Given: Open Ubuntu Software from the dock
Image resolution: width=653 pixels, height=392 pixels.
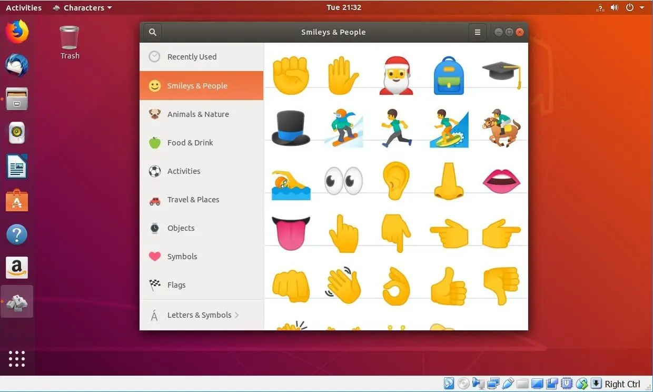Looking at the screenshot, I should point(17,201).
